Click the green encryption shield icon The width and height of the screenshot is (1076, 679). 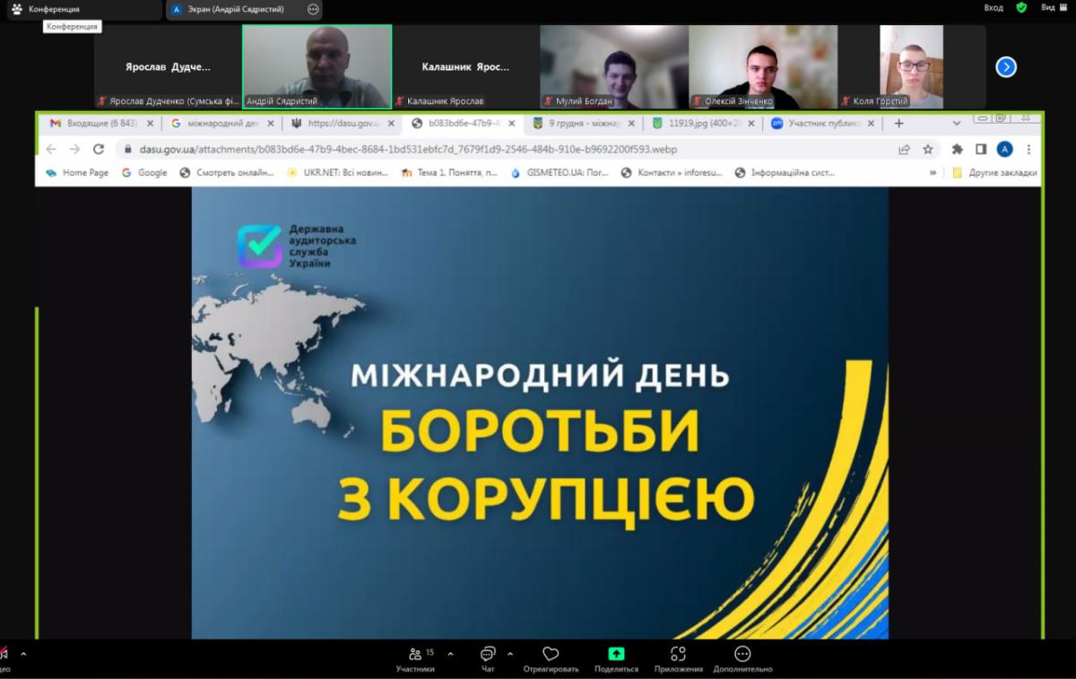(x=1021, y=8)
